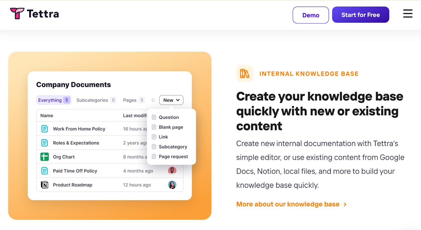Click the 'Create your knowledge base quickly' heading
Viewport: 421px width, 230px height.
[x=320, y=111]
